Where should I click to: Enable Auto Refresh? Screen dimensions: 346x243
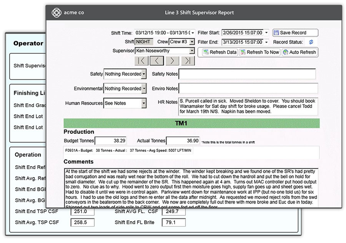pyautogui.click(x=299, y=53)
